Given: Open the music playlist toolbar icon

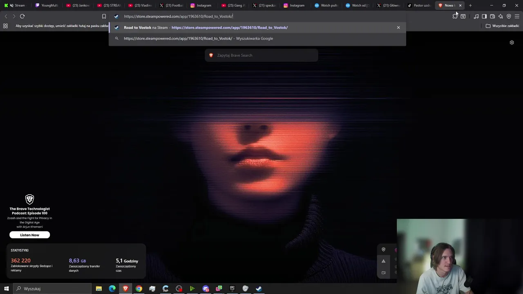Looking at the screenshot, I should pos(476,16).
